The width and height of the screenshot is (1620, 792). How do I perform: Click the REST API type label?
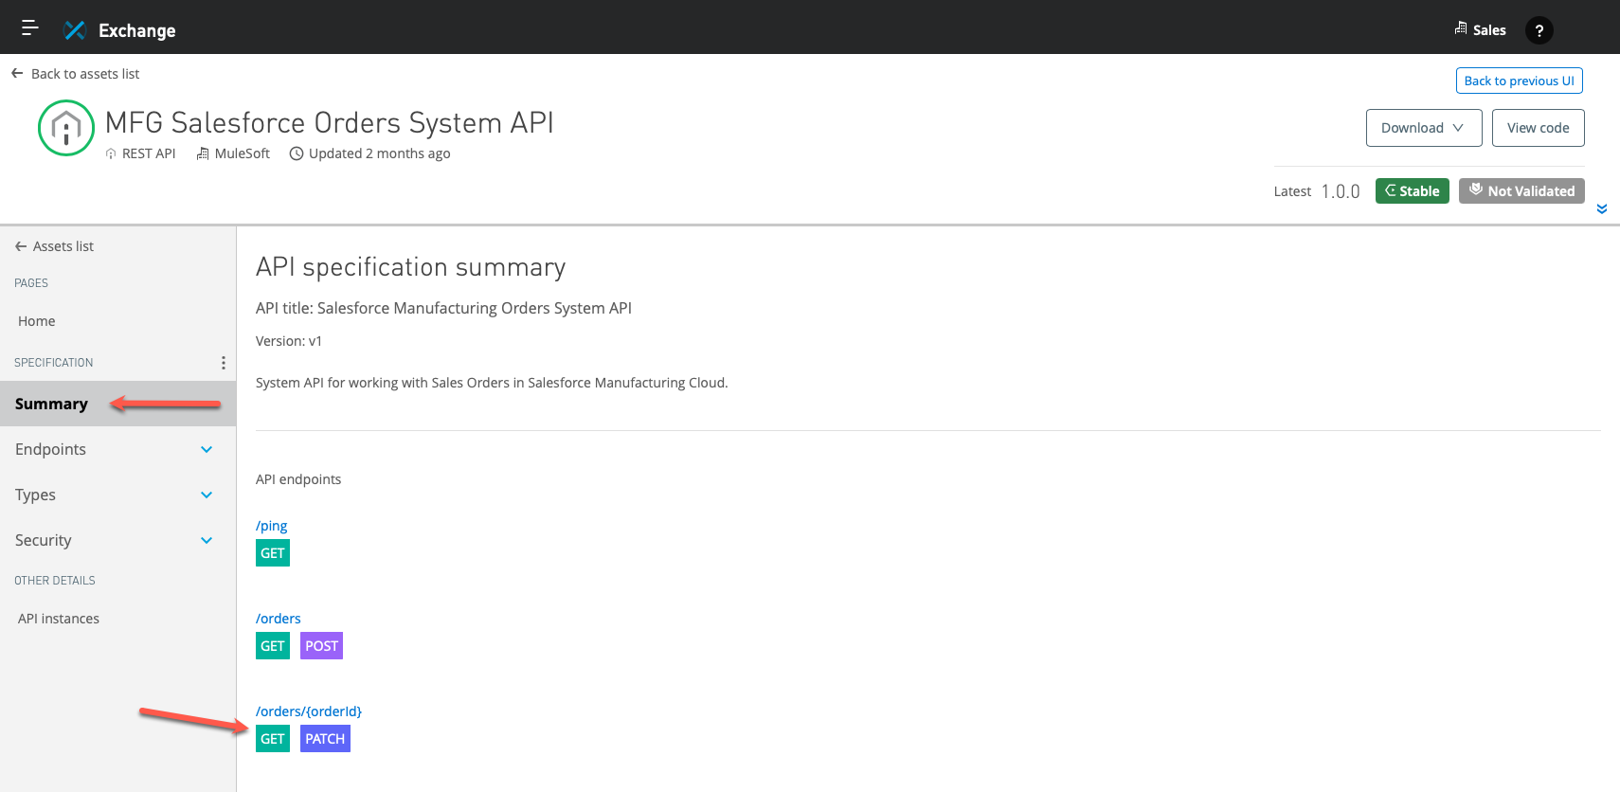pyautogui.click(x=140, y=153)
